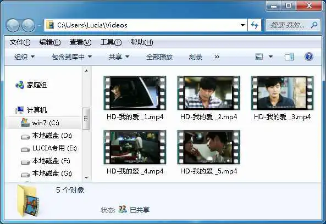Click the 刻录 burn button
326x224 pixels.
pos(195,57)
